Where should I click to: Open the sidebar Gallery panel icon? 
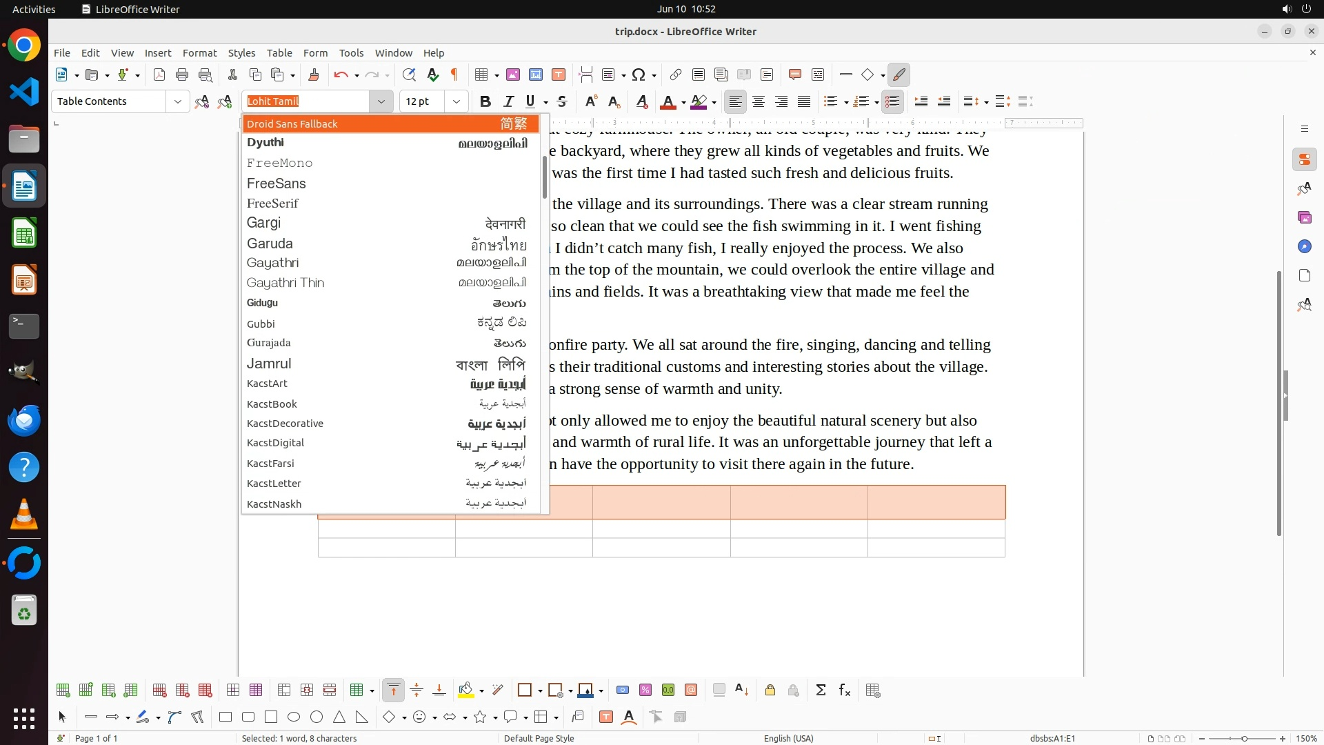pos(1304,217)
